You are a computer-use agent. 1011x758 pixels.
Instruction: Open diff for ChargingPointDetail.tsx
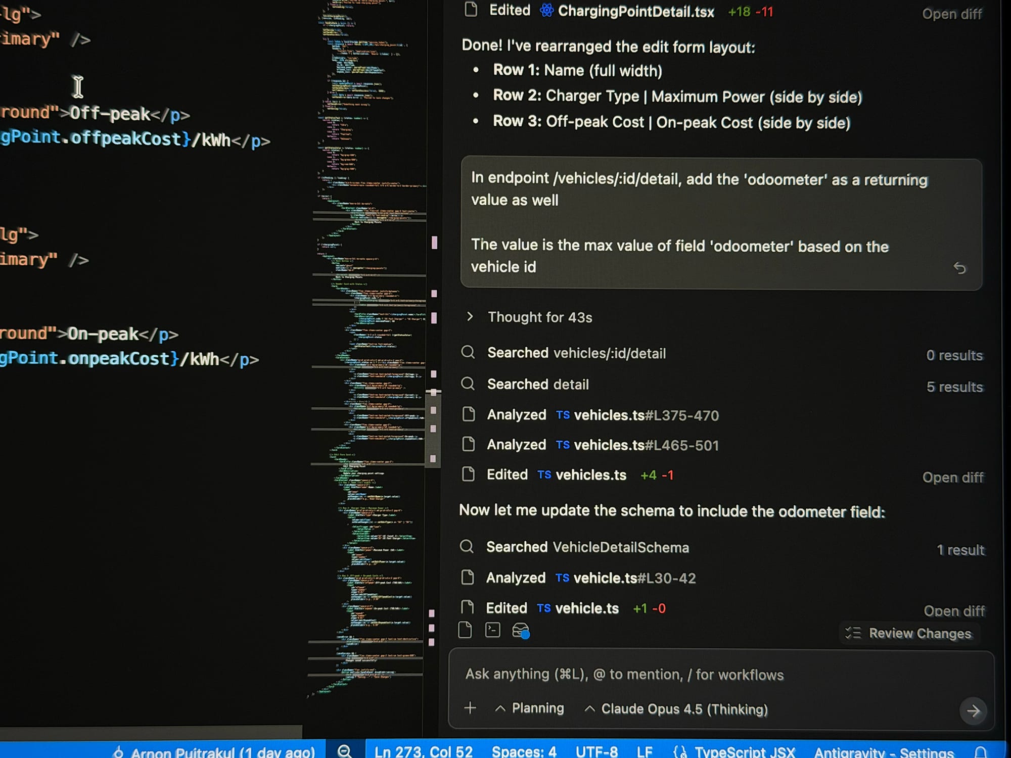[952, 14]
